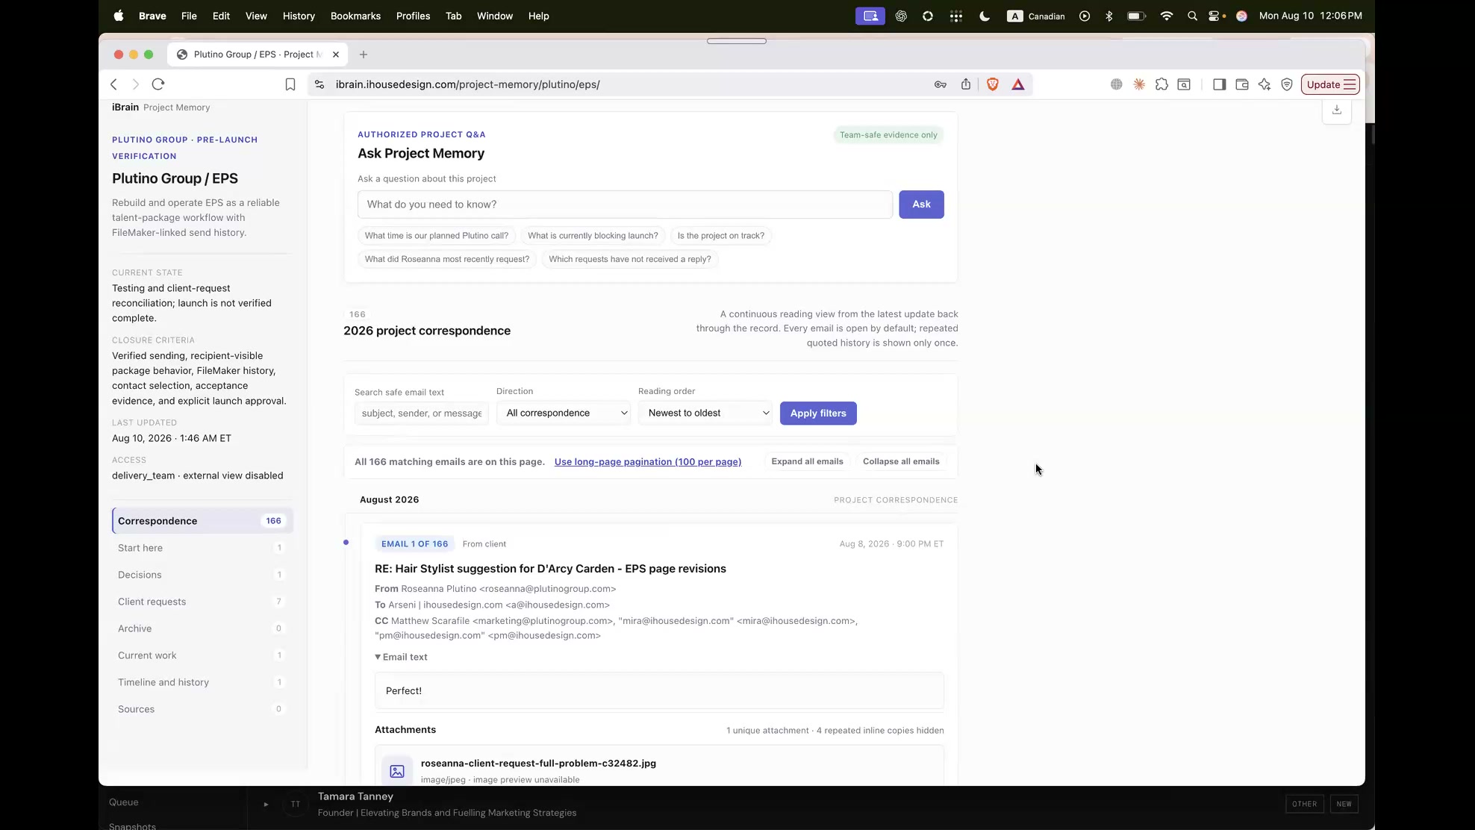Open the Wi-Fi status menu

(1166, 16)
